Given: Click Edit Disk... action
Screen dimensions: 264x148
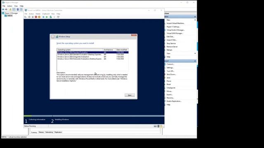Looking at the screenshot, I should pos(170,37).
